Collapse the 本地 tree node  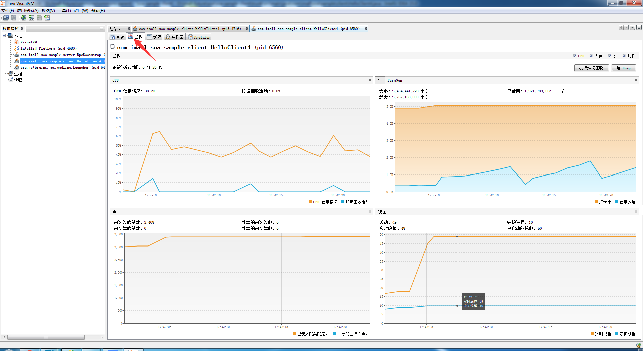coord(4,36)
